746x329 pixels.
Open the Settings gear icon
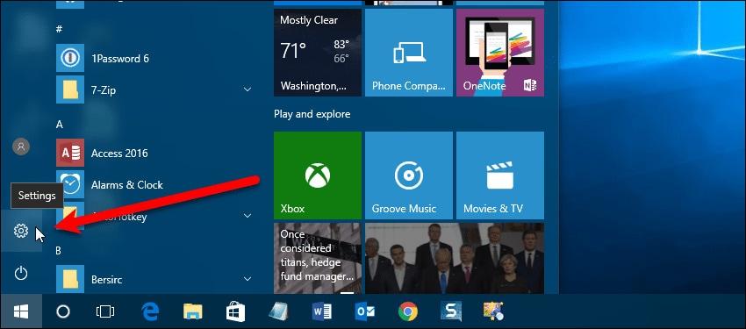[21, 231]
